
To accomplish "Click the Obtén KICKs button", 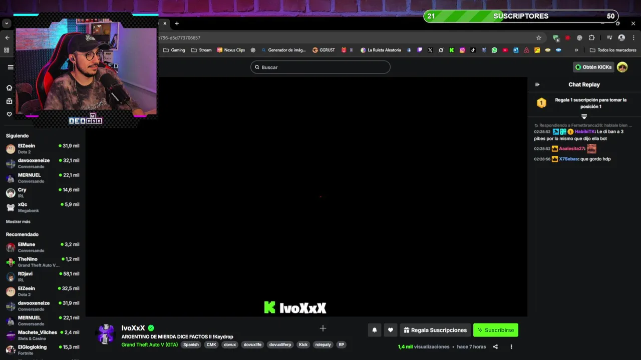I will [x=593, y=67].
